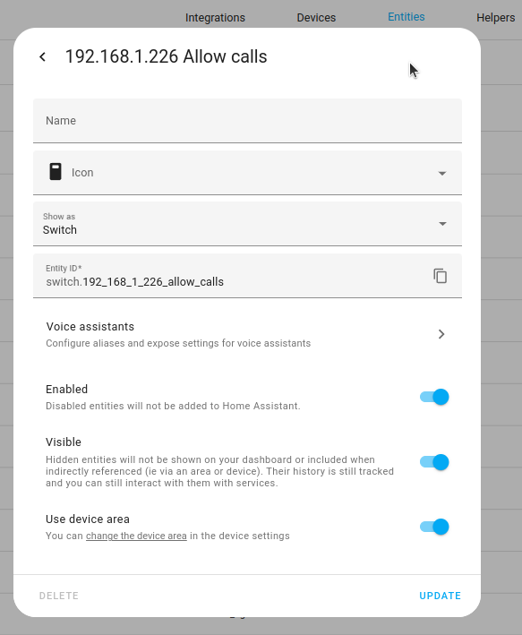Open the Entities tab

406,17
